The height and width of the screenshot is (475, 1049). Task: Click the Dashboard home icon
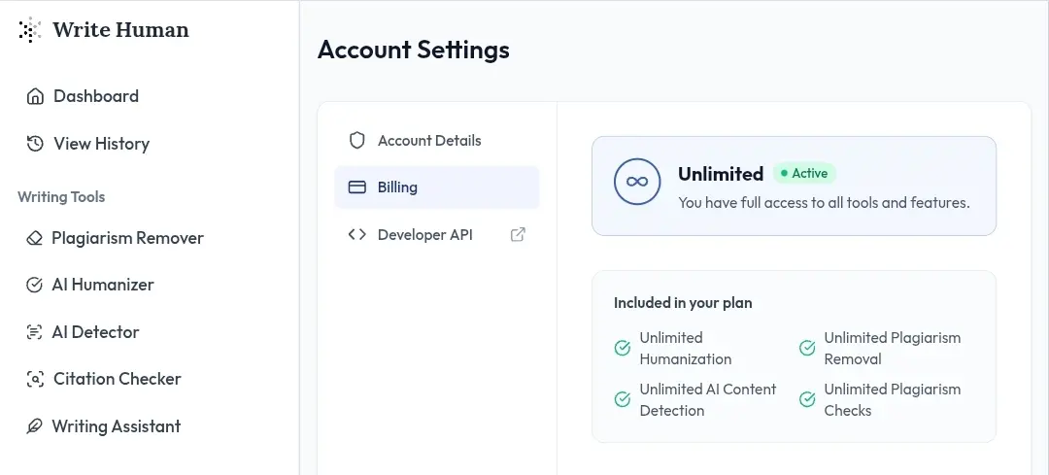point(35,96)
